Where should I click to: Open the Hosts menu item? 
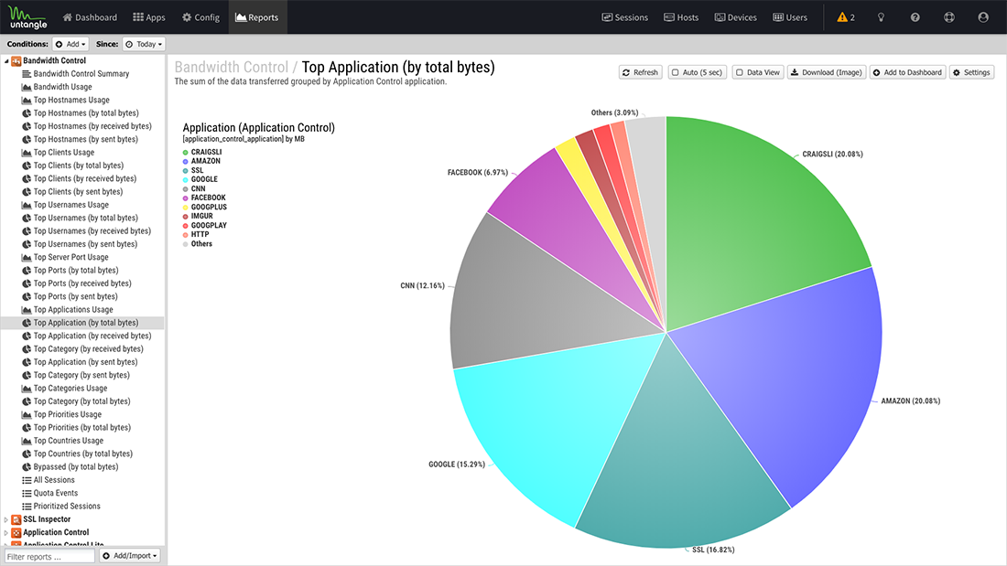(681, 17)
